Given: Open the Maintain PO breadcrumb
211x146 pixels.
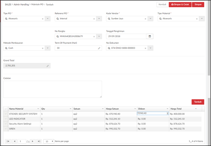Looking at the screenshot, I should pyautogui.click(x=37, y=4).
